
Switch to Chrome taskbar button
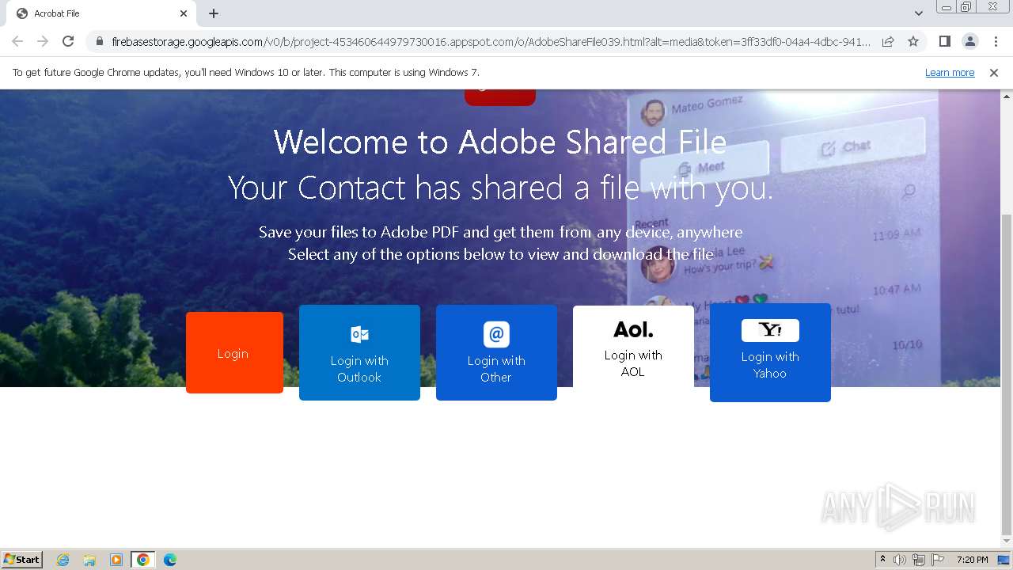pos(143,560)
